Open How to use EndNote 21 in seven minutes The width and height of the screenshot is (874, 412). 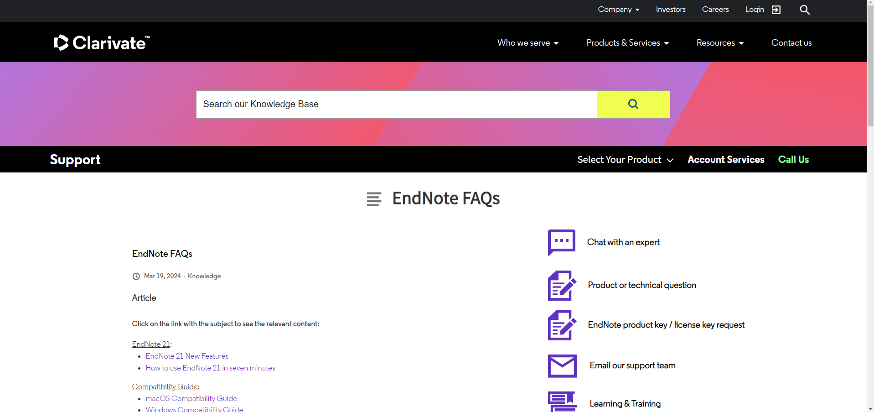(x=210, y=368)
